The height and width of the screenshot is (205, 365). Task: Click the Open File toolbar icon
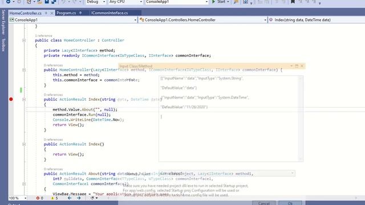pyautogui.click(x=39, y=2)
